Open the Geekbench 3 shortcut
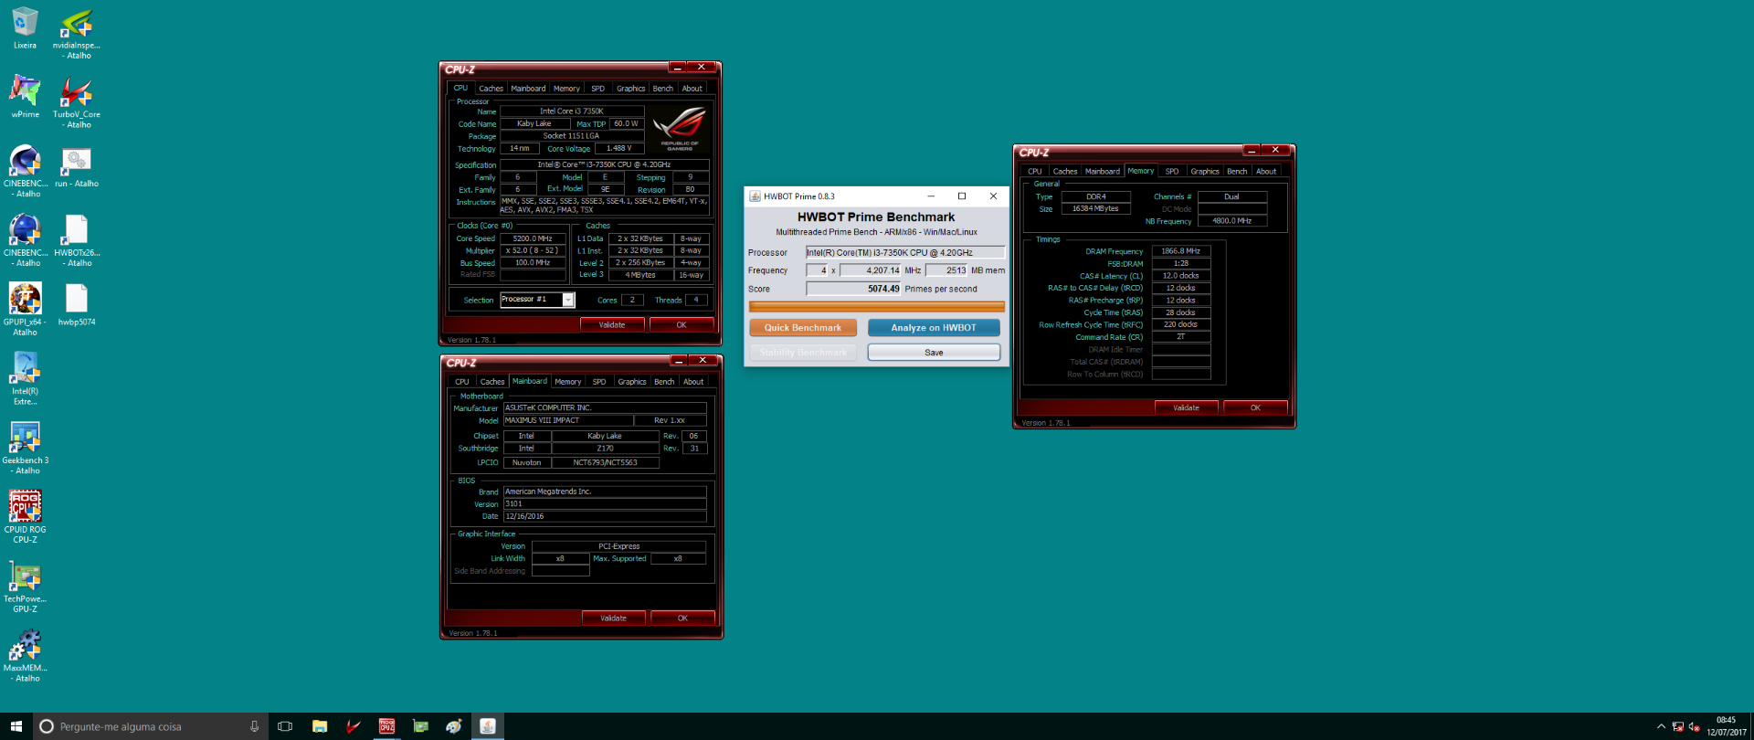 point(25,449)
